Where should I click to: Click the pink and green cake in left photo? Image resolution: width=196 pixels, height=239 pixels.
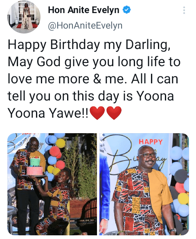(x=35, y=167)
